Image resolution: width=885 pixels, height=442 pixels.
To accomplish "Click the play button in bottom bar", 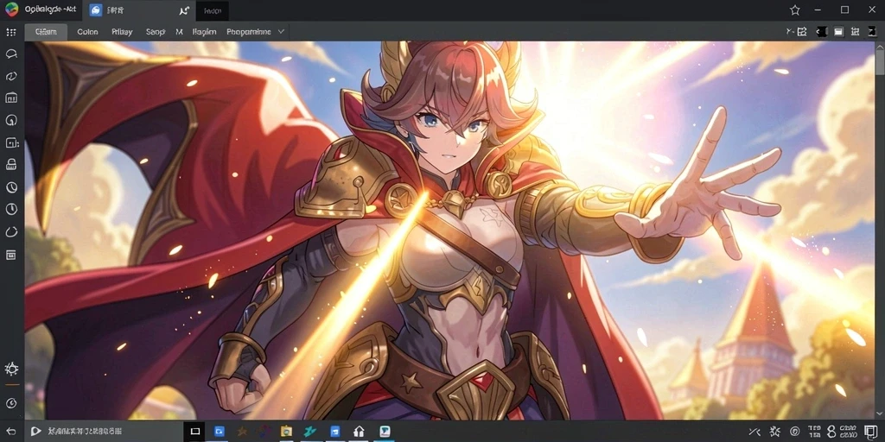I will (36, 432).
